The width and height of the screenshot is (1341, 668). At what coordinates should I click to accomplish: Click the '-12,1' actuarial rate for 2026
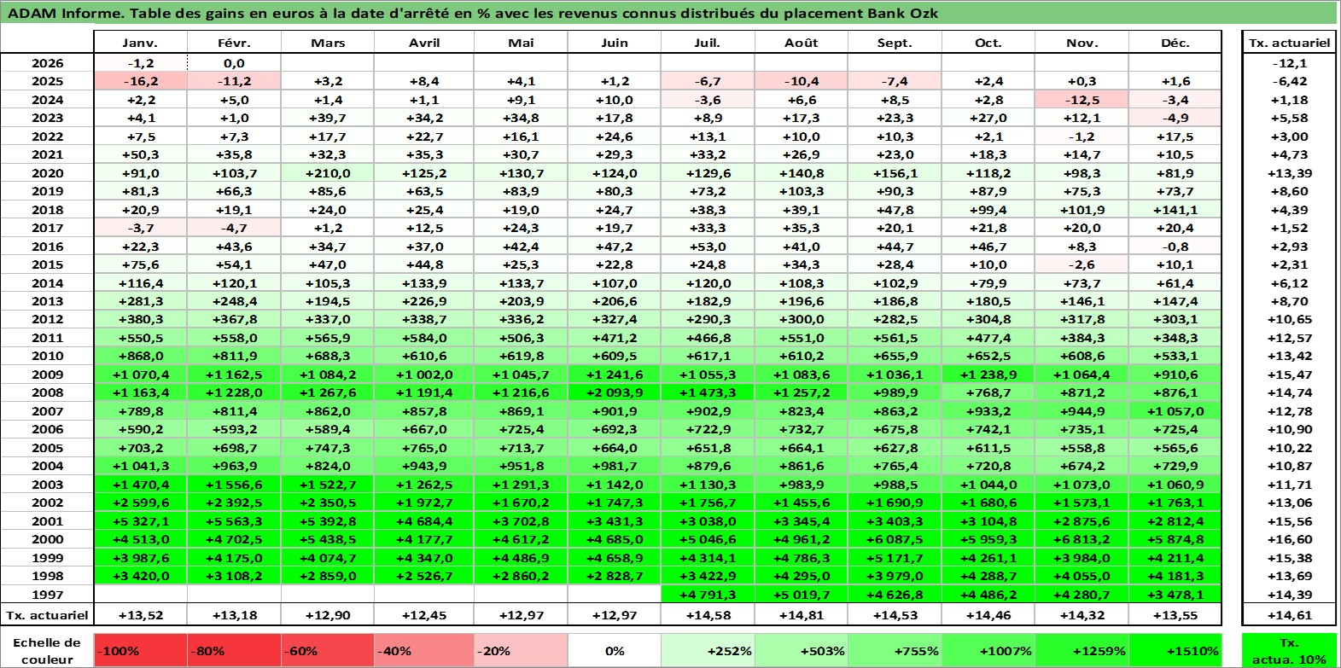coord(1289,63)
